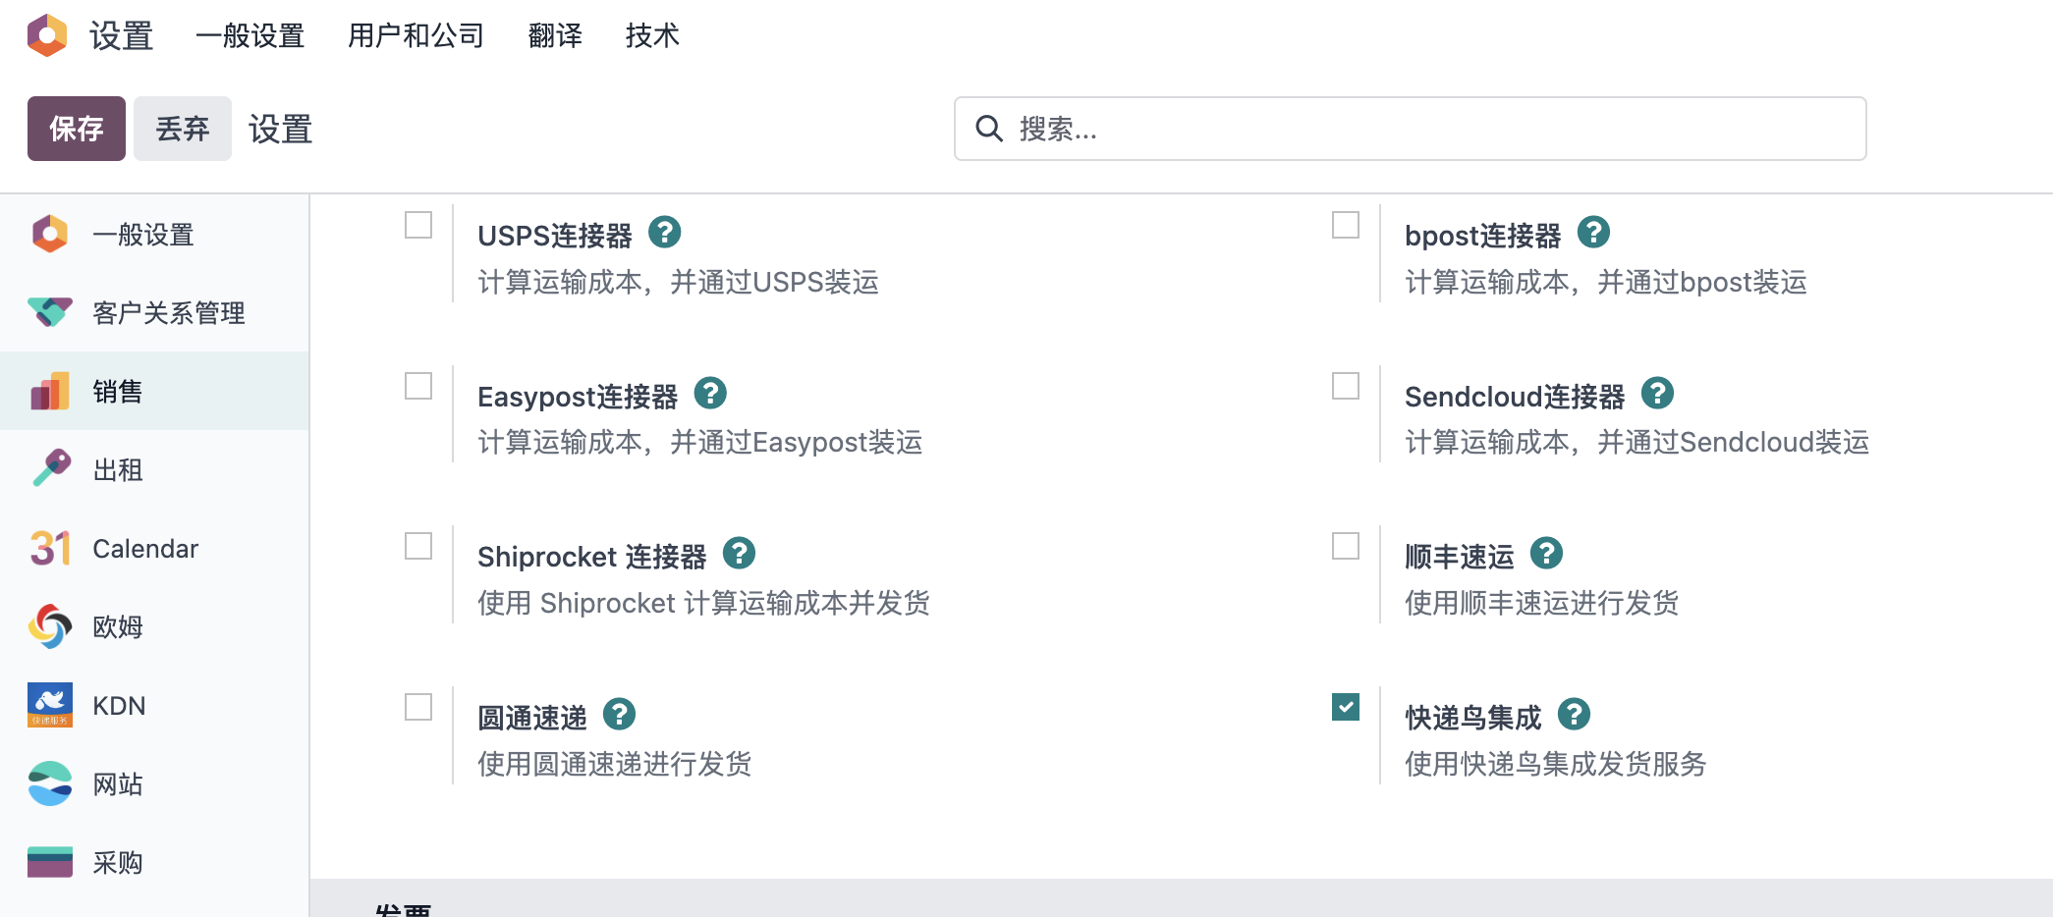2053x917 pixels.
Task: Enable the USPS连接器 checkbox
Action: pos(418,225)
